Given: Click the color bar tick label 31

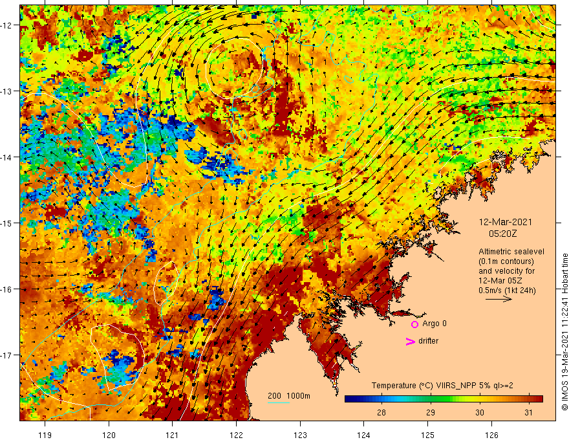Looking at the screenshot, I should click(x=529, y=412).
